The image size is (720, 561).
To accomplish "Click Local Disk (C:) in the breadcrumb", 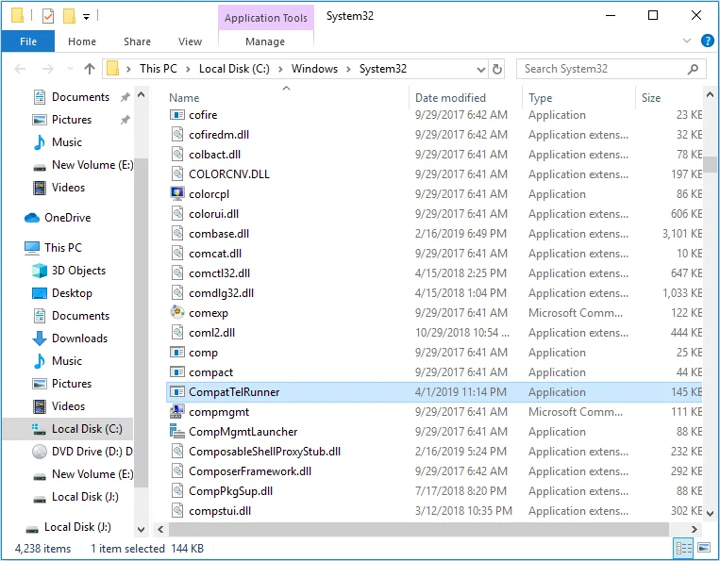I will click(234, 69).
